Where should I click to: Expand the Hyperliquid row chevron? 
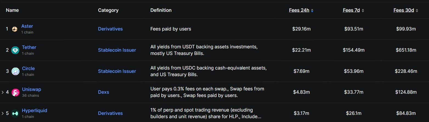pos(3,113)
